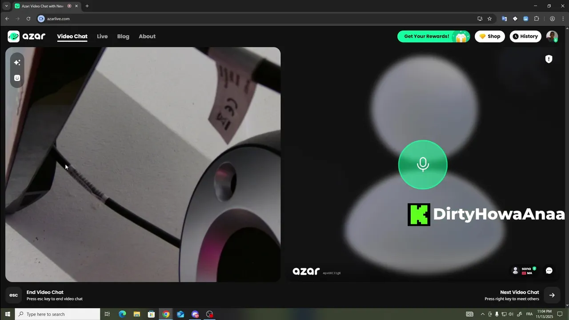Switch to the Live tab
The height and width of the screenshot is (320, 569).
102,36
